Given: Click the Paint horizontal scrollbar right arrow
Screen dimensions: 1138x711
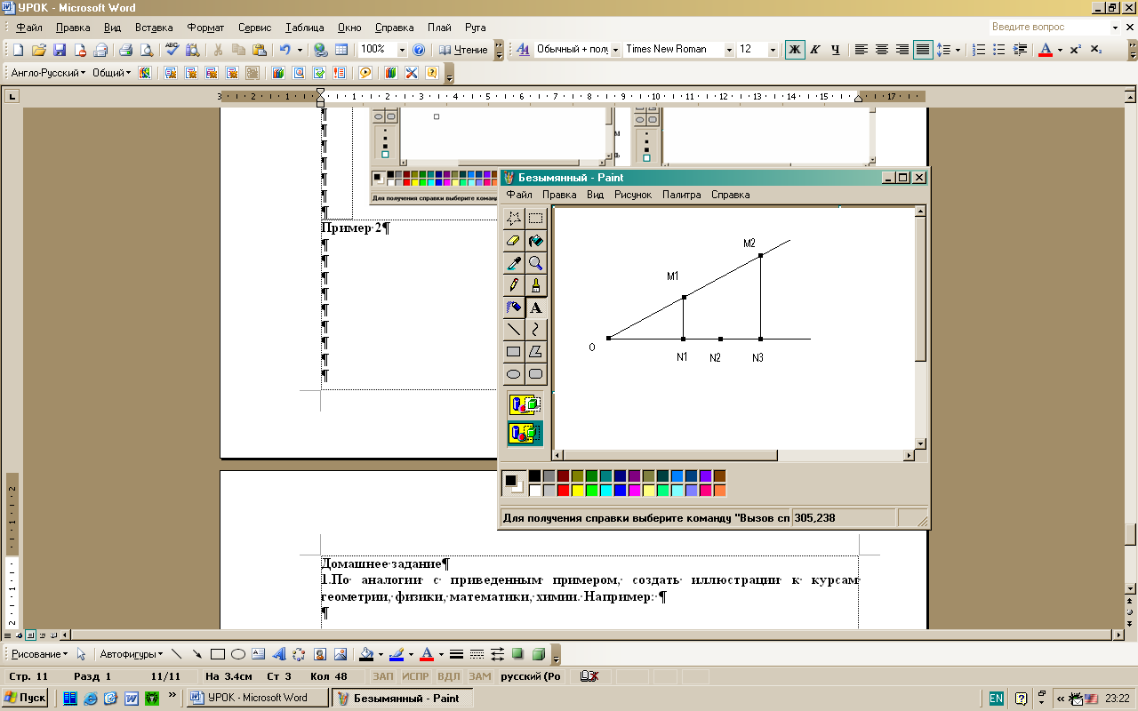Looking at the screenshot, I should click(909, 456).
